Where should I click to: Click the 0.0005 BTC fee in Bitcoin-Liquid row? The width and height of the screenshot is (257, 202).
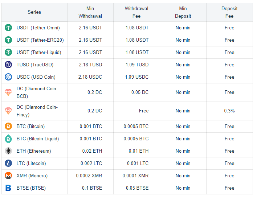click(x=136, y=139)
